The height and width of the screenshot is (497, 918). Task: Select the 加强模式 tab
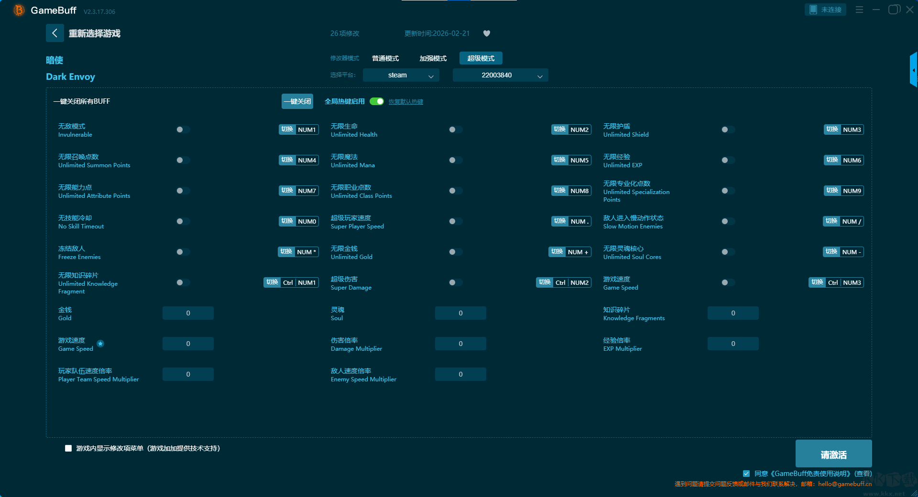pyautogui.click(x=433, y=58)
